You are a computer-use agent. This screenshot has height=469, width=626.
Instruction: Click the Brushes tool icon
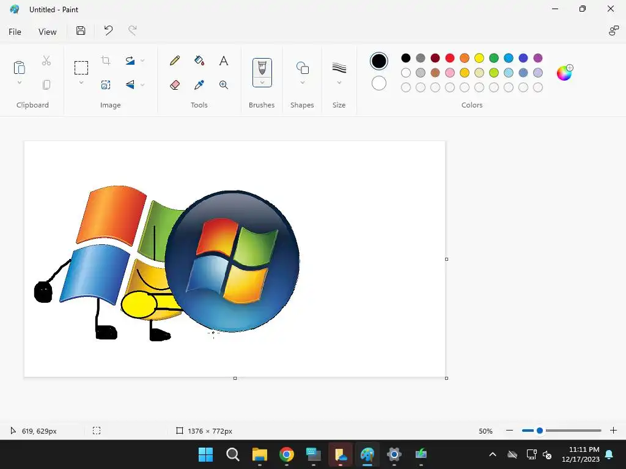click(x=262, y=68)
